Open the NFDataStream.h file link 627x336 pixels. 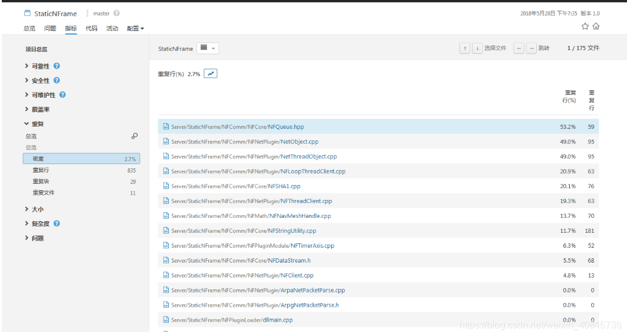289,260
